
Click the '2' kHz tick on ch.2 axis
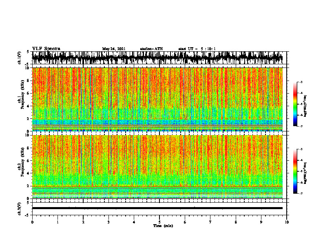tap(29, 186)
